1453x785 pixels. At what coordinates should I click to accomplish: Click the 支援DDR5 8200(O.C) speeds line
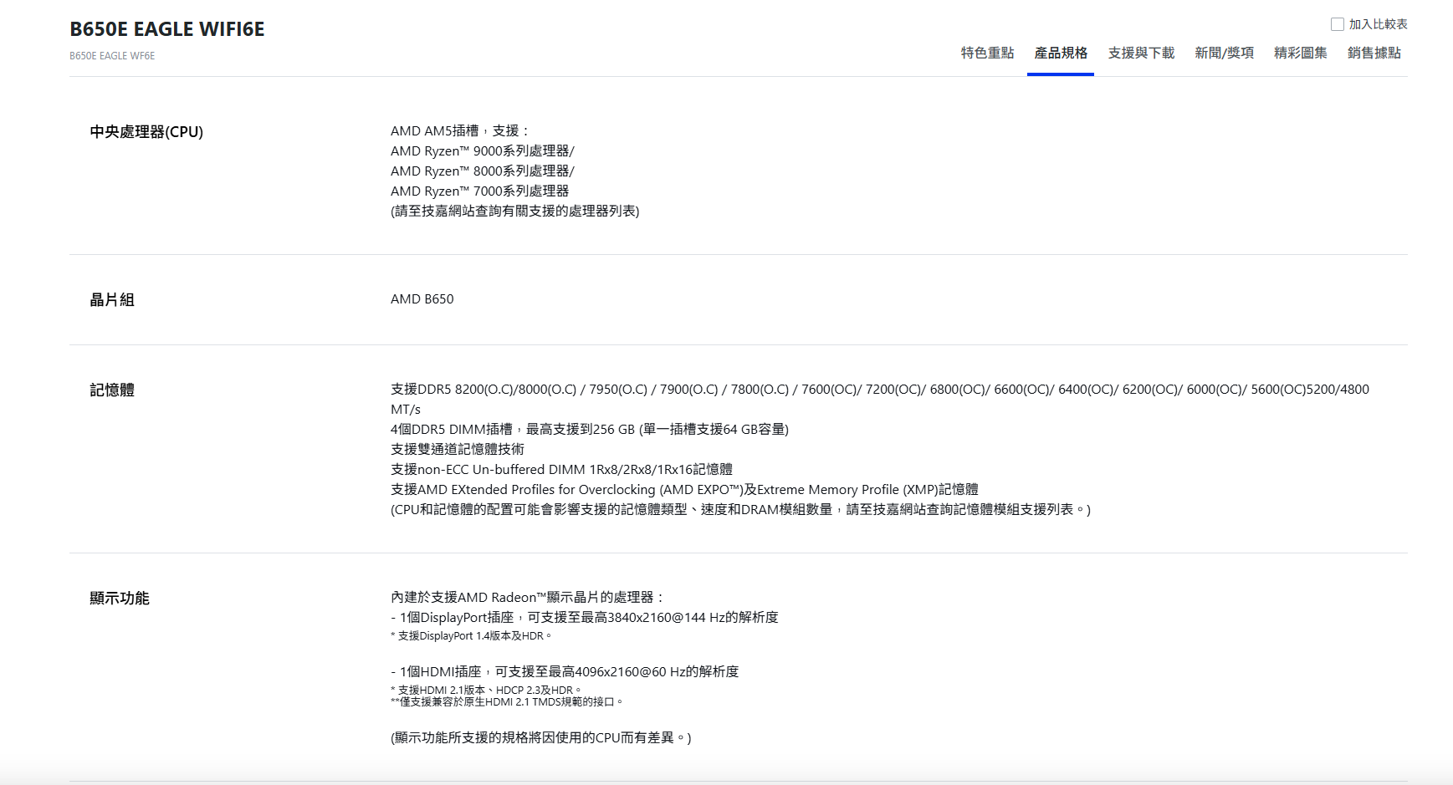[880, 400]
